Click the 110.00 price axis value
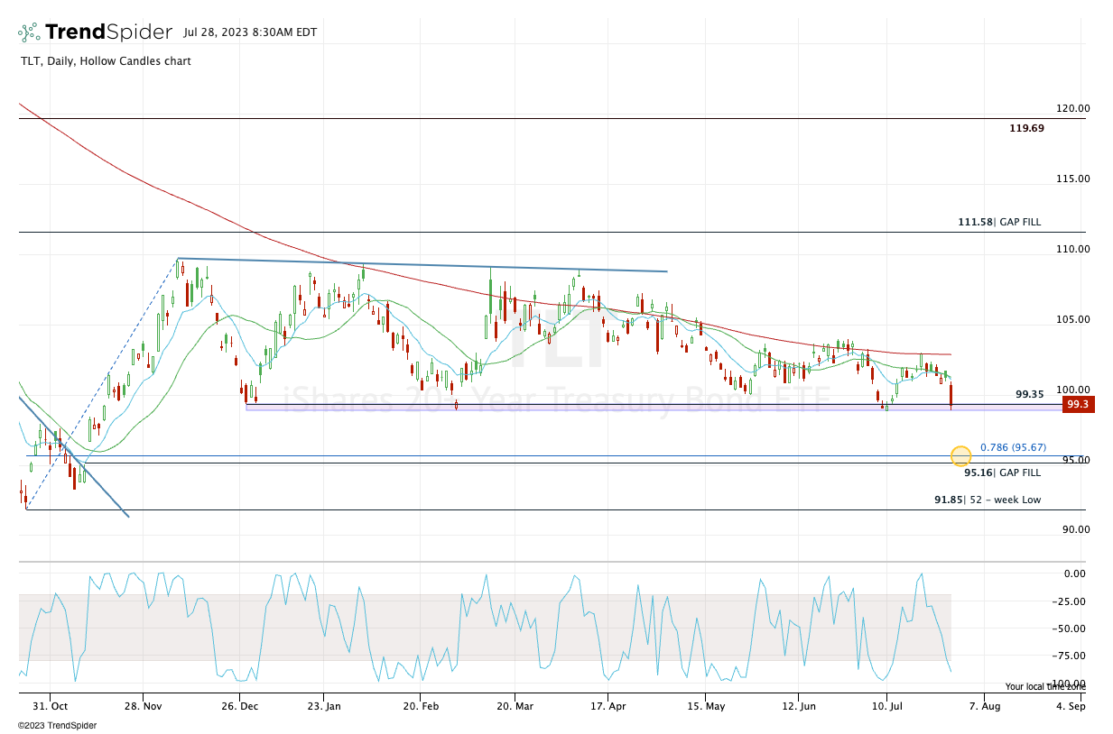1113x734 pixels. point(1073,249)
